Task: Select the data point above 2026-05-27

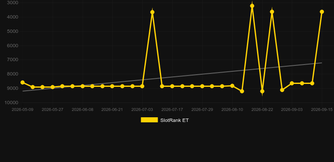Action: 52,87
